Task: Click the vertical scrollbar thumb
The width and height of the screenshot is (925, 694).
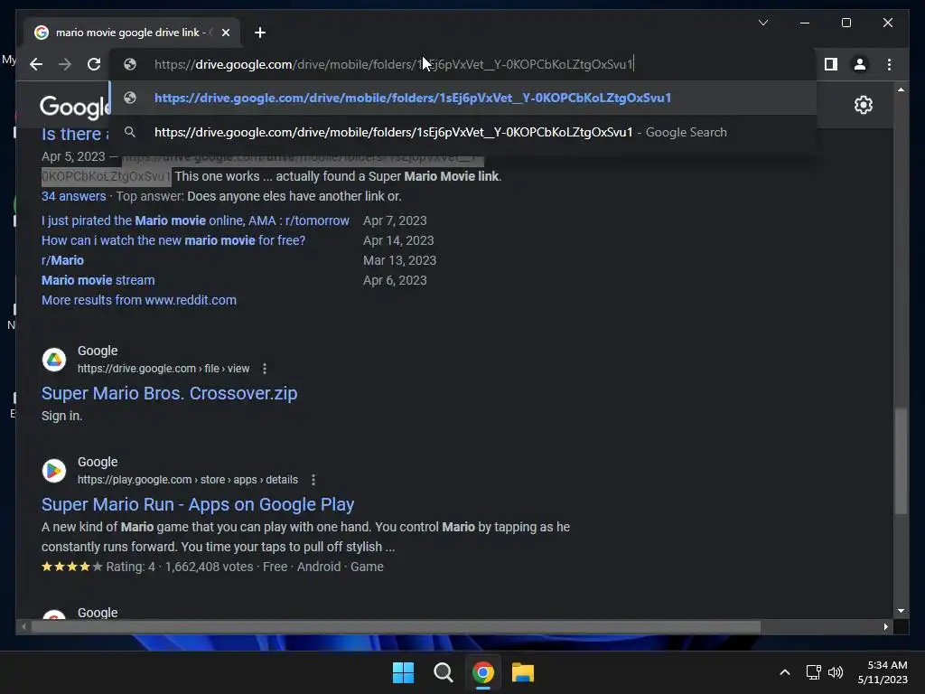Action: pyautogui.click(x=901, y=461)
